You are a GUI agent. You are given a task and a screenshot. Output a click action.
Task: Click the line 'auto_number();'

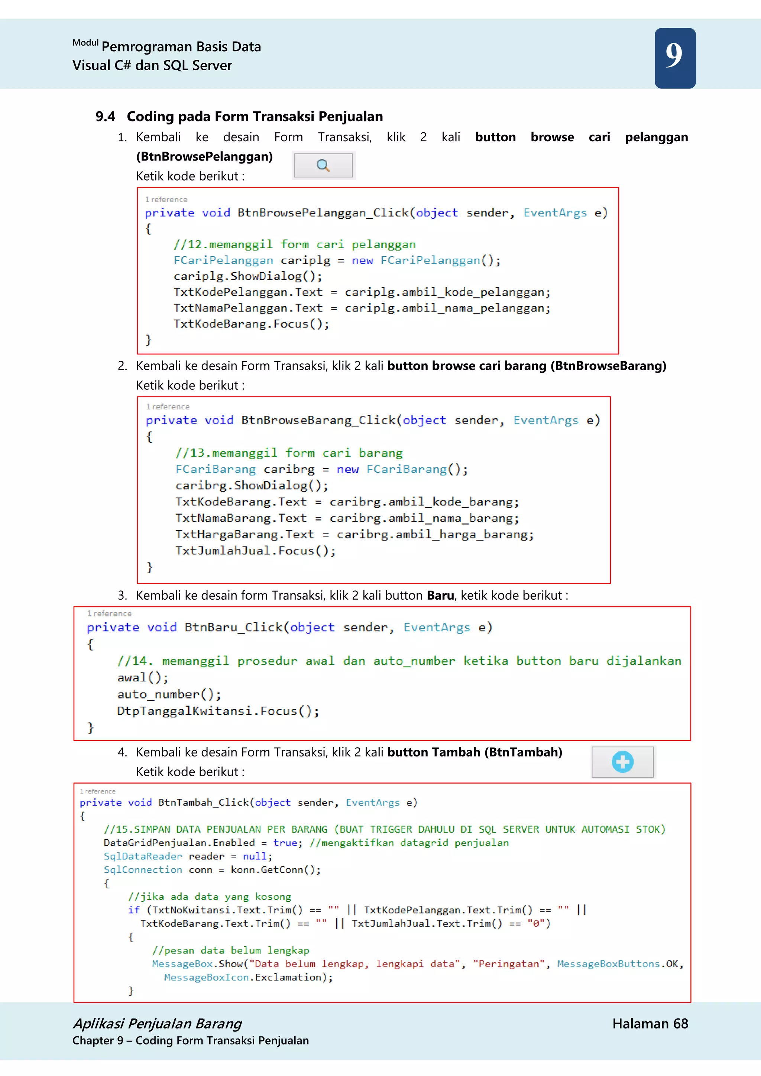(169, 694)
